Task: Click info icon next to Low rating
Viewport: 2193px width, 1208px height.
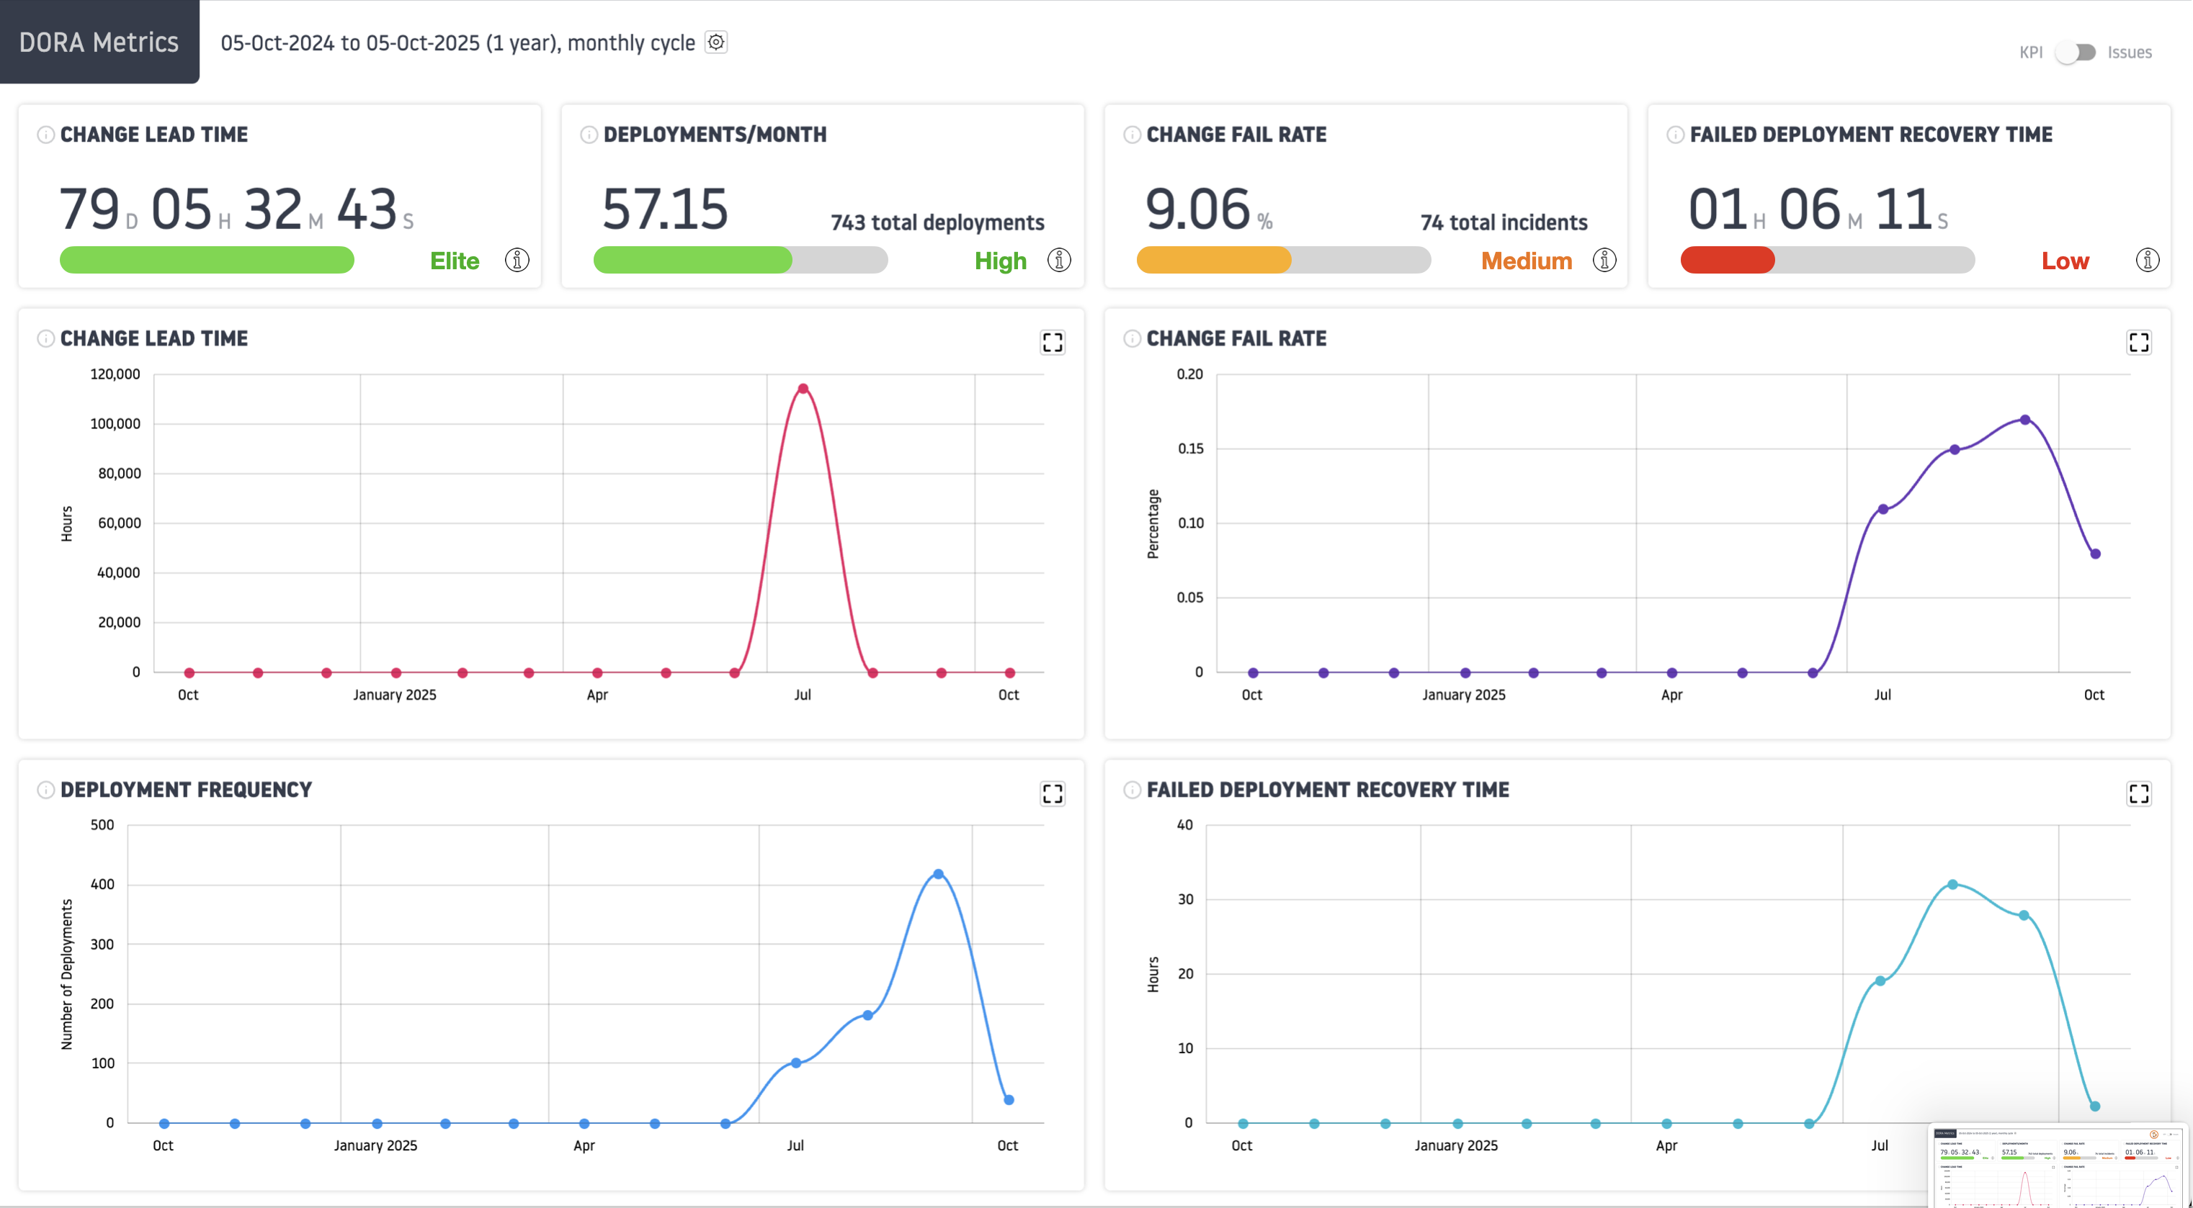Action: pyautogui.click(x=2147, y=261)
